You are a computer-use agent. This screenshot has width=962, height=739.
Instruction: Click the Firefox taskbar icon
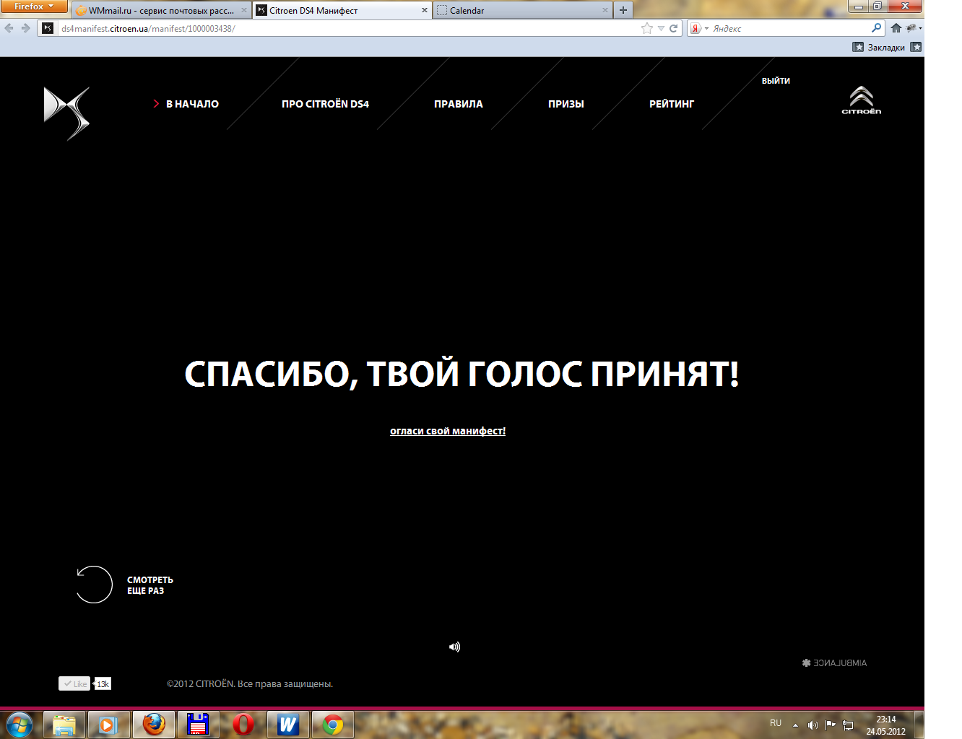tap(154, 725)
